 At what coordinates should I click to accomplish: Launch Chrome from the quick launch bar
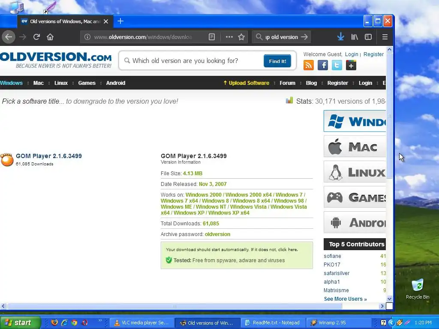click(x=74, y=323)
